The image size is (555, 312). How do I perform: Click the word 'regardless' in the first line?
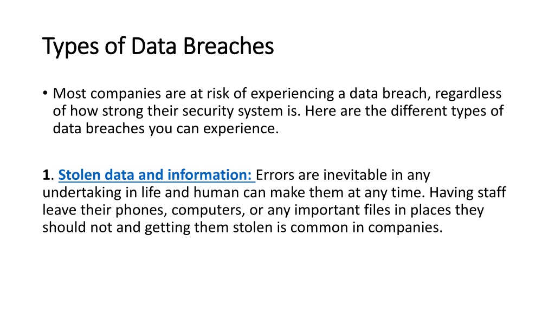468,94
